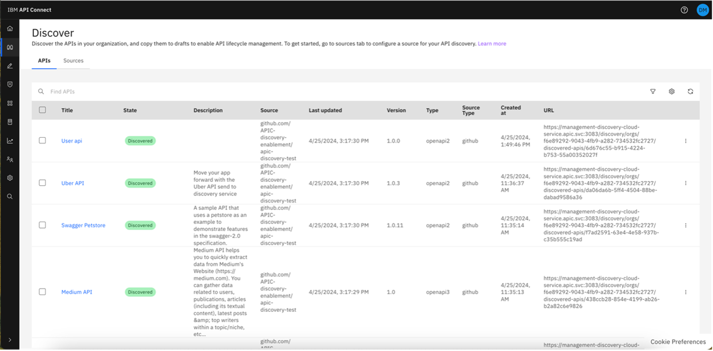
Task: Select all rows with header checkbox
Action: (42, 110)
